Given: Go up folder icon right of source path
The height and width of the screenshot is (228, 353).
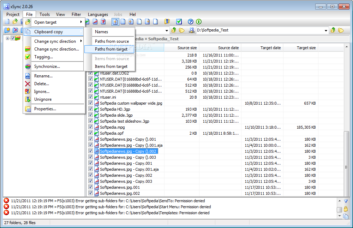Looking at the screenshot, I should click(174, 30).
